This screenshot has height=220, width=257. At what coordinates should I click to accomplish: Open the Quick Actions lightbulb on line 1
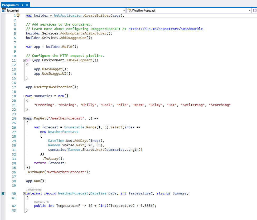click(18, 15)
